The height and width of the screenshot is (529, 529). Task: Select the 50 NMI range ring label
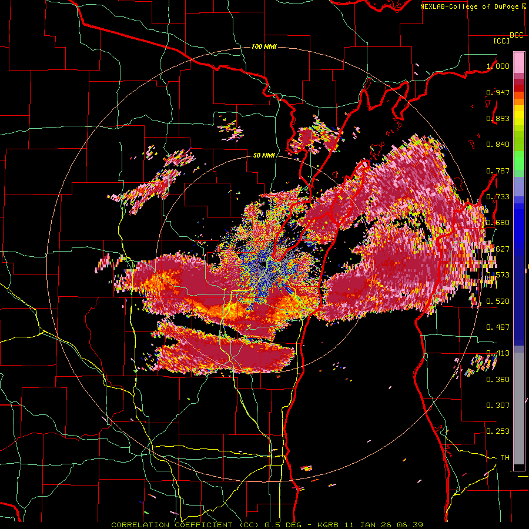click(264, 155)
